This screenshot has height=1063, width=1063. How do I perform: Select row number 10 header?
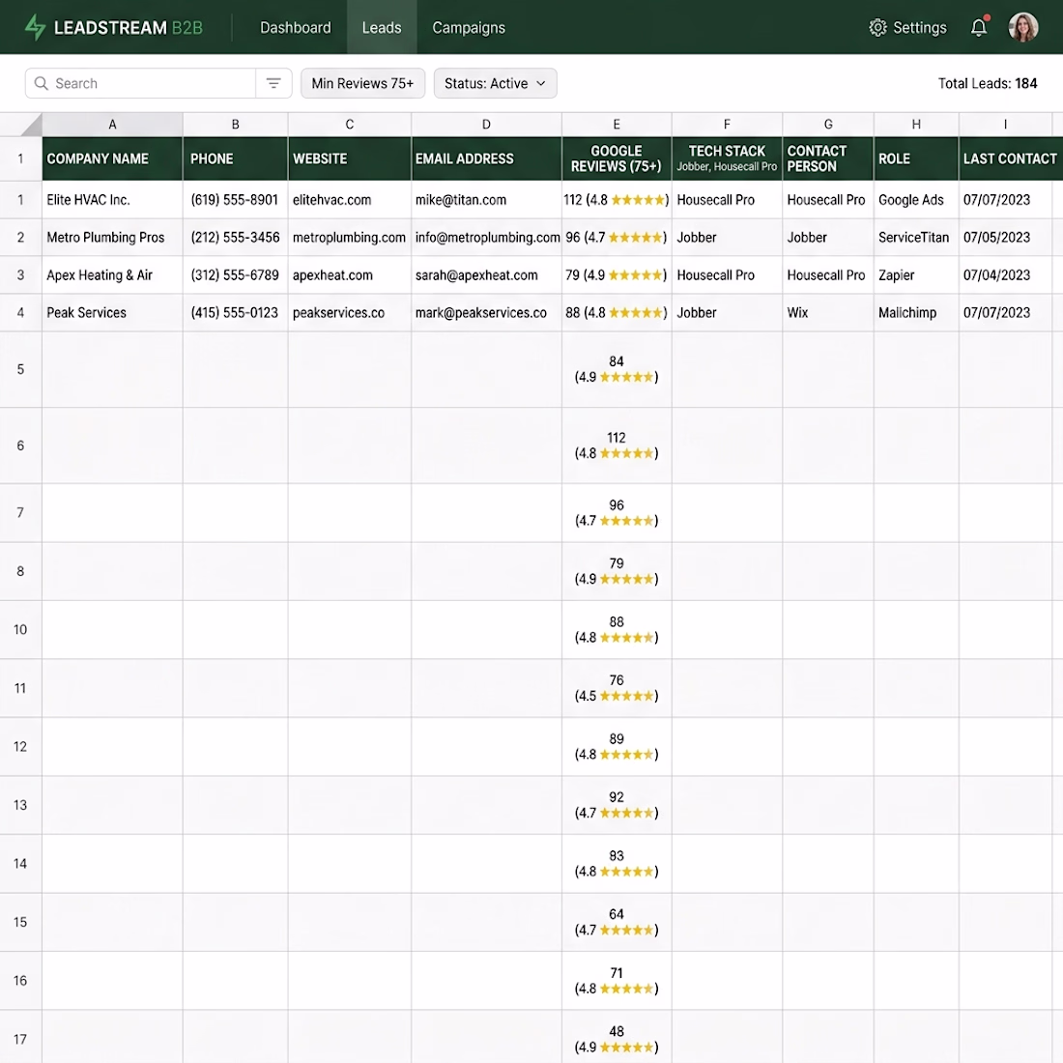pos(20,630)
